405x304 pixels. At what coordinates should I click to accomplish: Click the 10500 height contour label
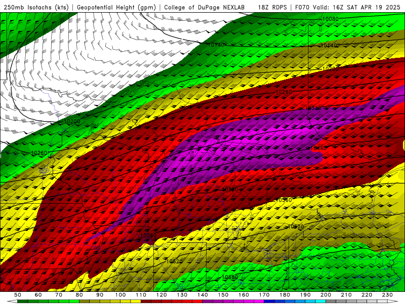point(230,189)
